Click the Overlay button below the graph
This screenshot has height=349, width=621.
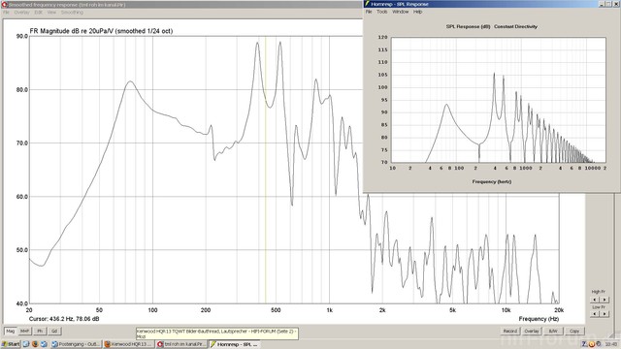coord(532,331)
